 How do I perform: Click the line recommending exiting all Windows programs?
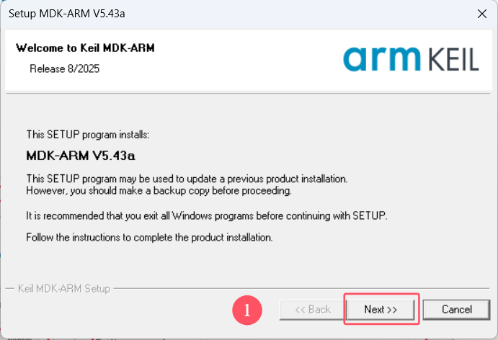[207, 216]
